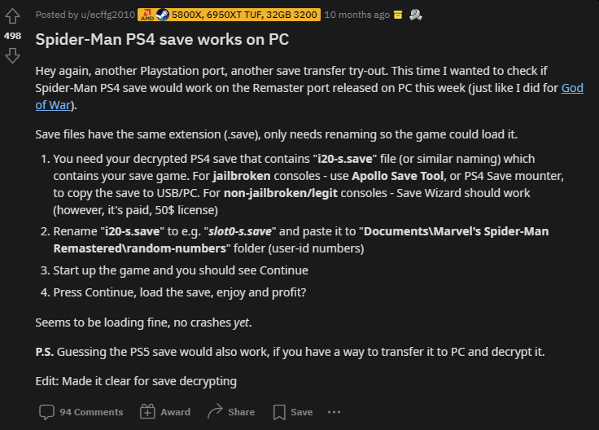Upvote the Spider-Man PS4 save post
Image resolution: width=599 pixels, height=430 pixels.
[12, 17]
